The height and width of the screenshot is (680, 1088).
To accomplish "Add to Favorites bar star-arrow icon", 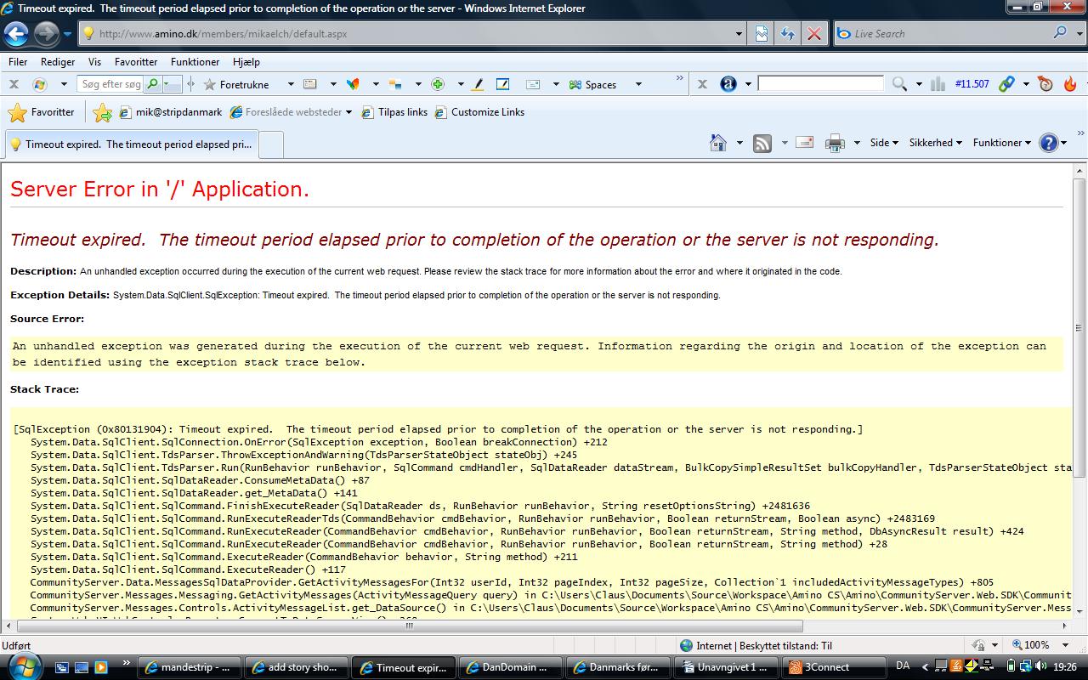I will tap(102, 112).
